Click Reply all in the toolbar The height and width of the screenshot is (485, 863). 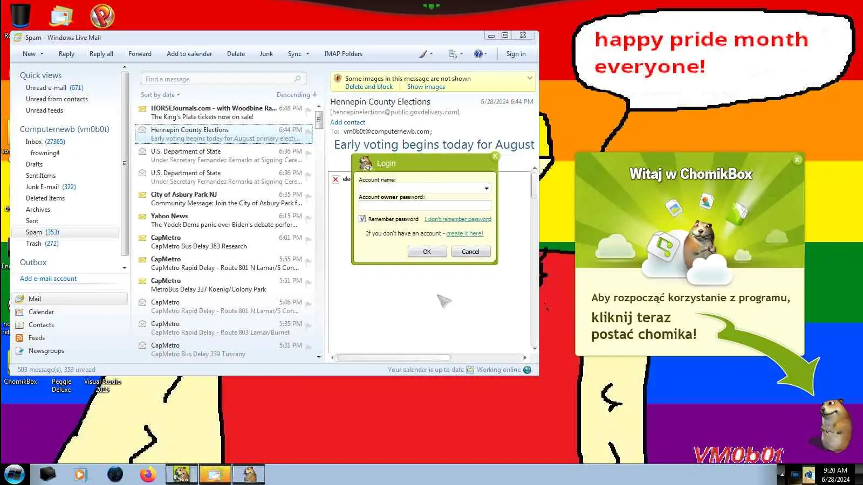click(x=101, y=54)
